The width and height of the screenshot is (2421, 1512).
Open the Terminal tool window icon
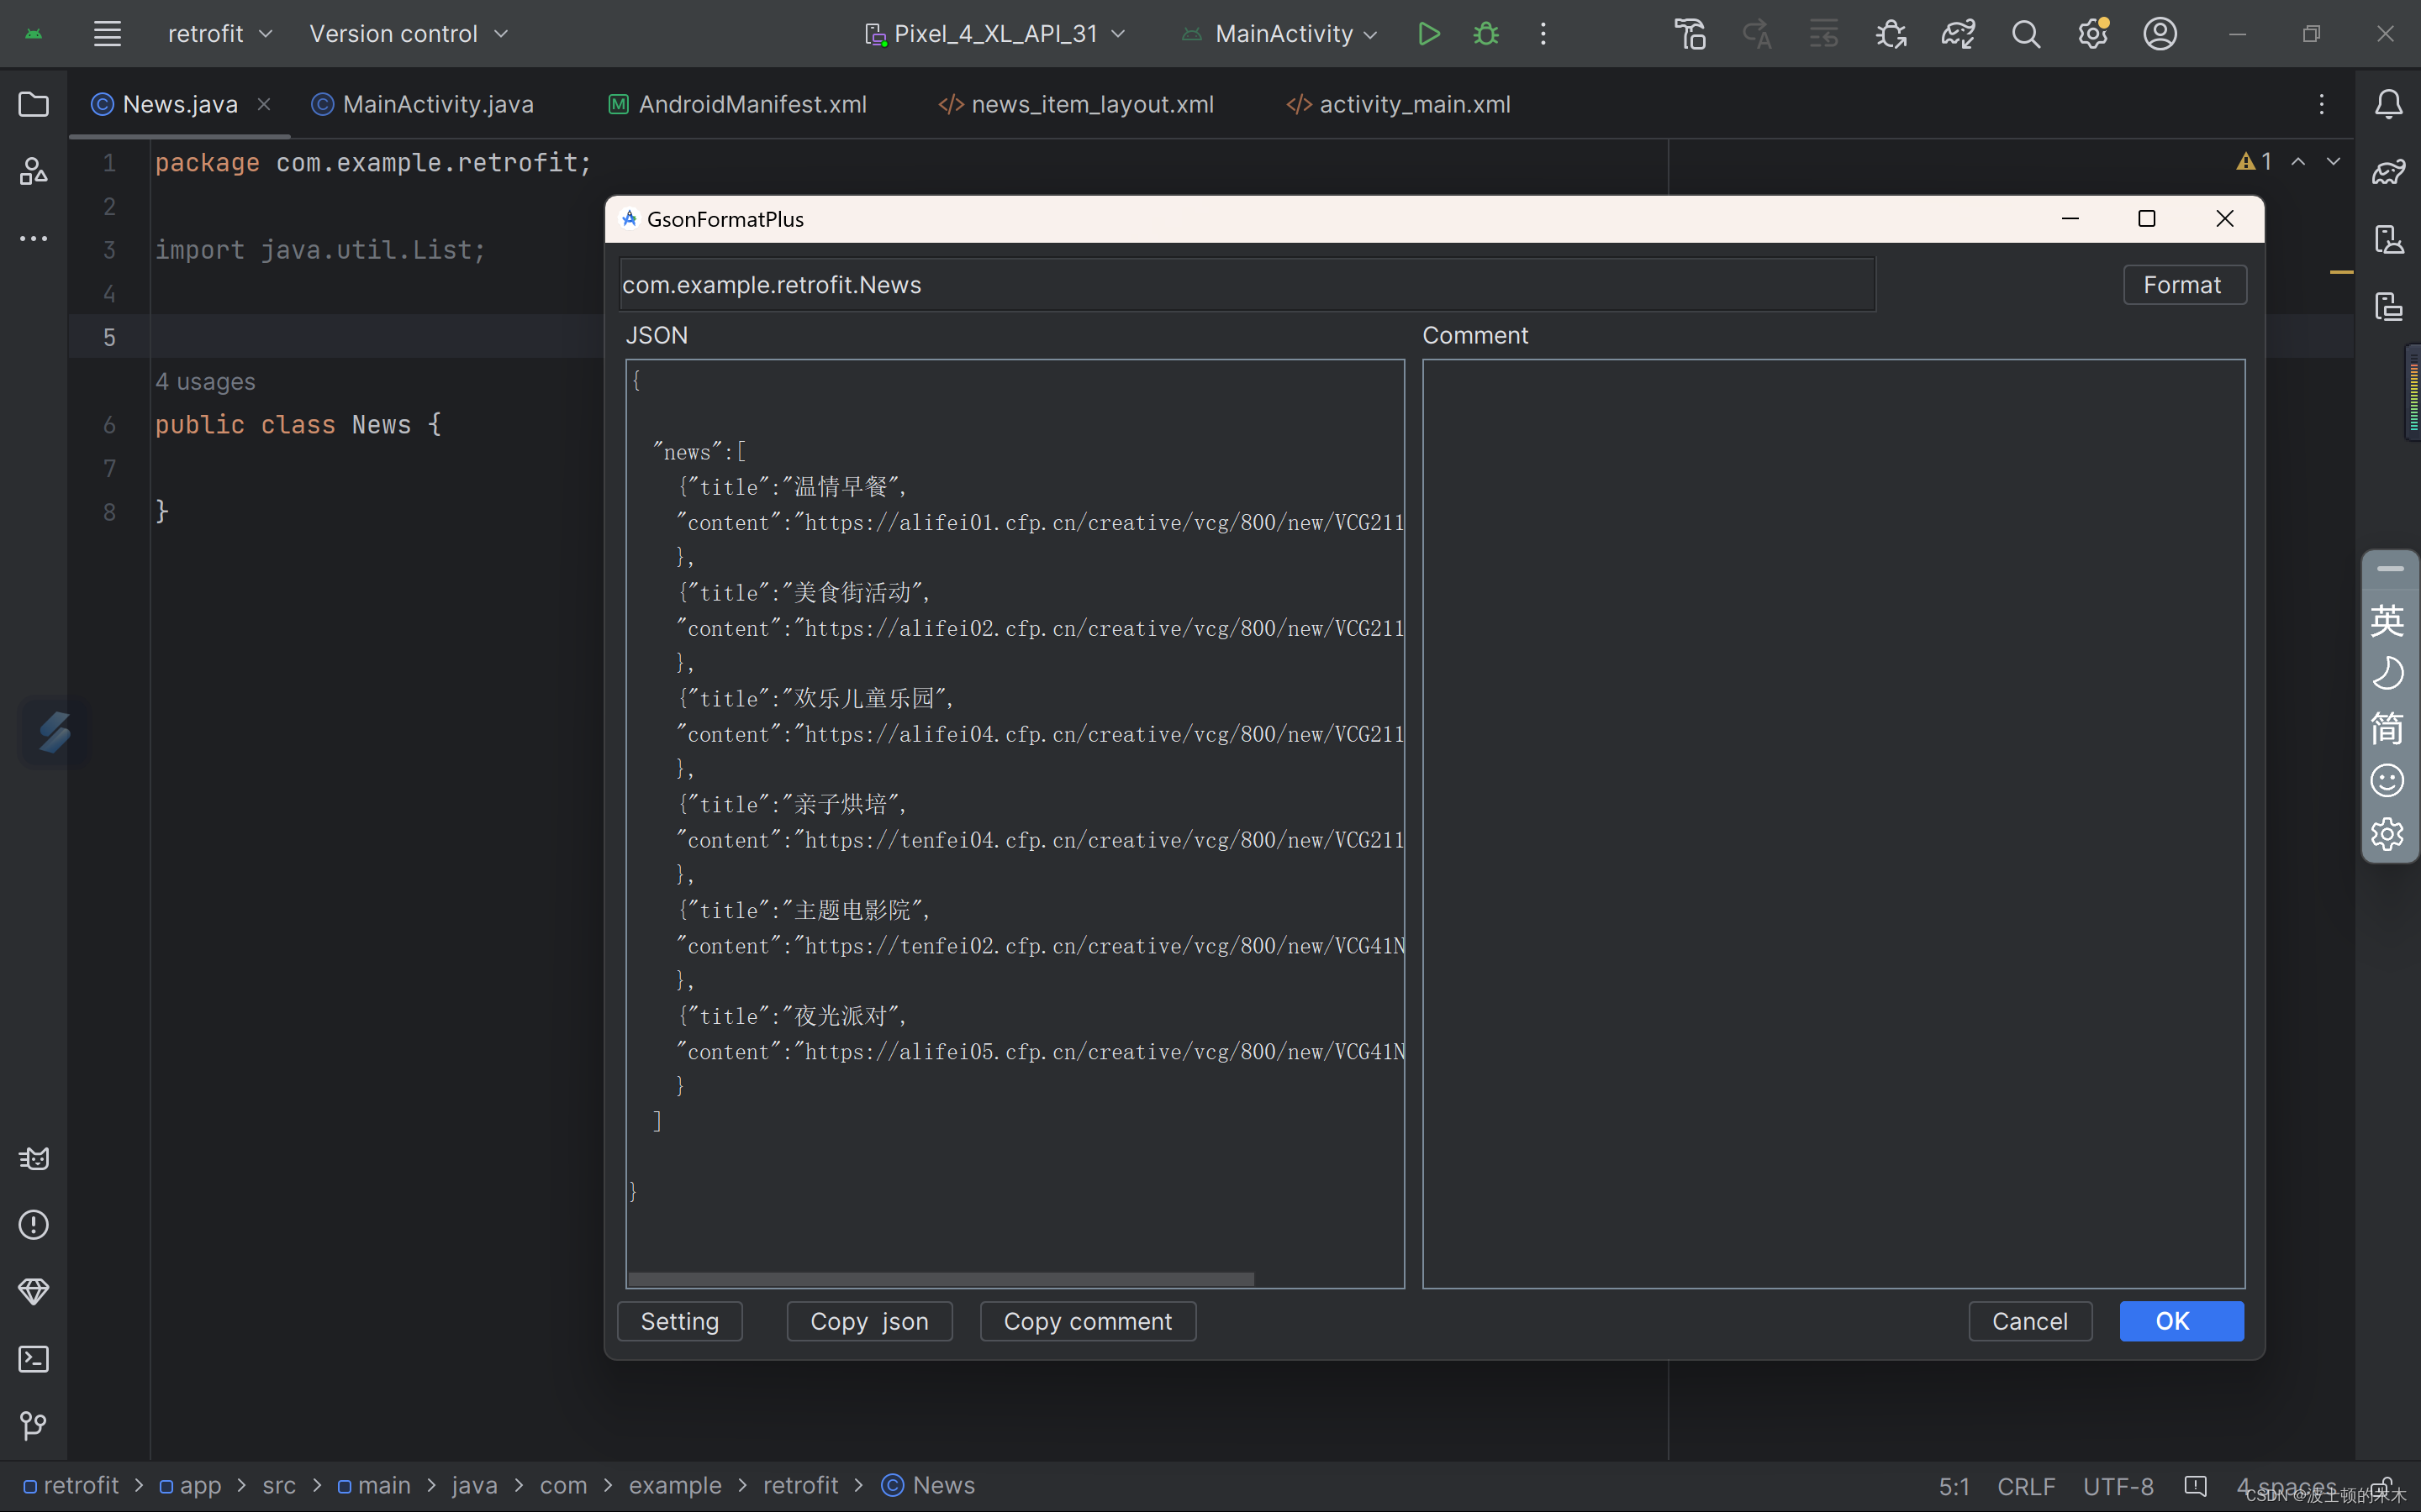click(x=33, y=1359)
